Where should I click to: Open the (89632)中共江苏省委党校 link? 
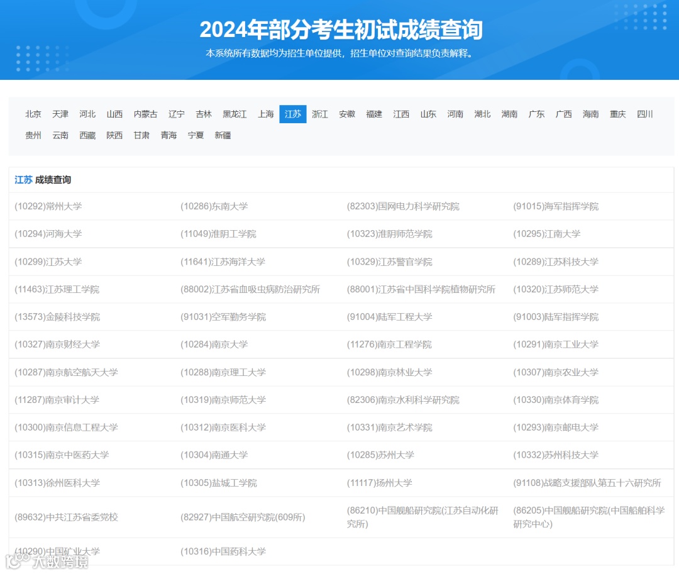click(x=66, y=517)
